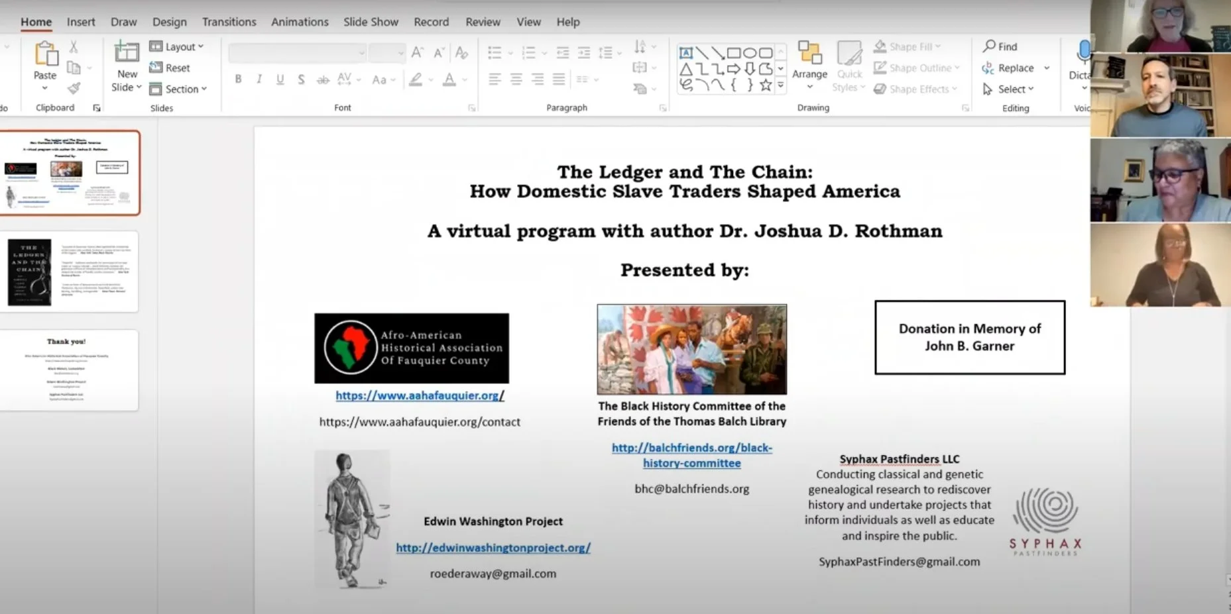Open the Font dialog launcher
This screenshot has height=614, width=1231.
click(x=471, y=108)
